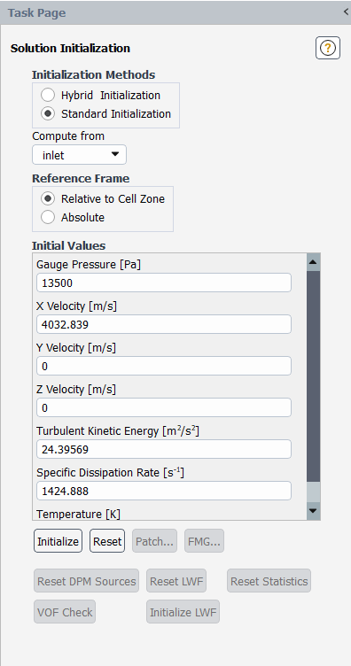Click the Reset button
The width and height of the screenshot is (351, 666).
(x=107, y=541)
